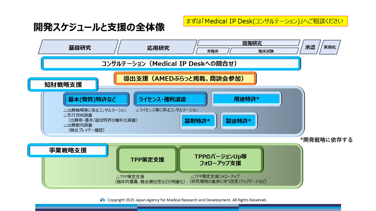Click the text △ライセンス等に係るコンサルテーション
The image size is (376, 211).
tap(167, 110)
